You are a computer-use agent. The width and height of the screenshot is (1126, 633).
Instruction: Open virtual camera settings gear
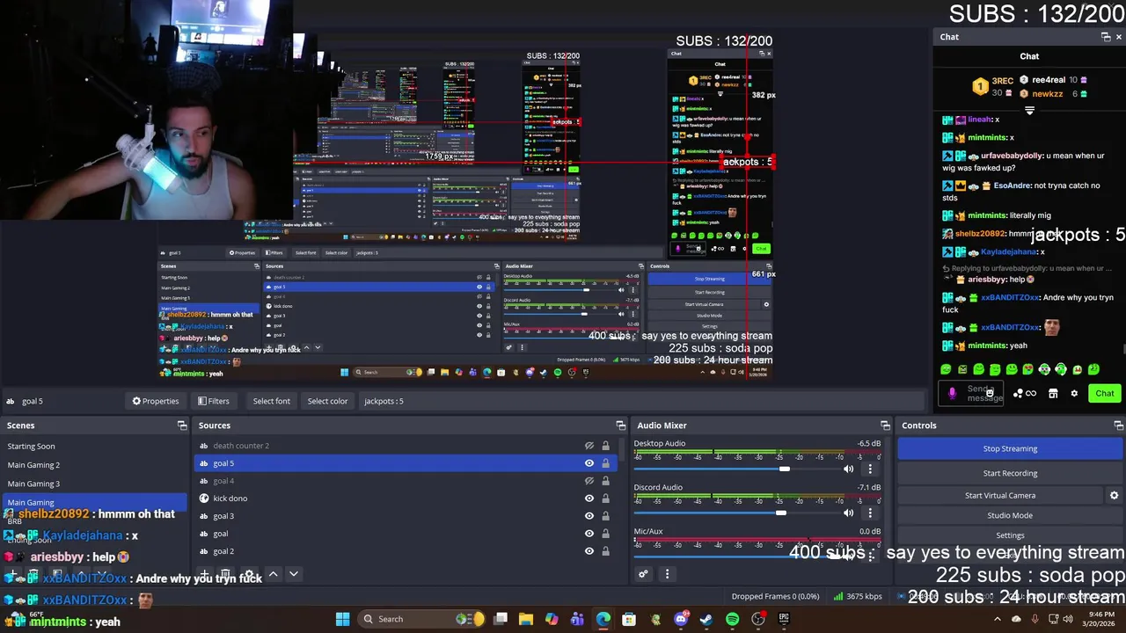(1114, 495)
